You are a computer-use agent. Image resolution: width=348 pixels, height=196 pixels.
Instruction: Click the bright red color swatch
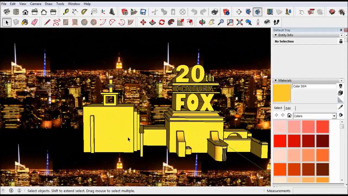coord(280,141)
